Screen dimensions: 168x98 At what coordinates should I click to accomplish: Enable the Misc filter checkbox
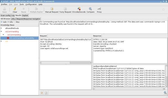[14, 22]
